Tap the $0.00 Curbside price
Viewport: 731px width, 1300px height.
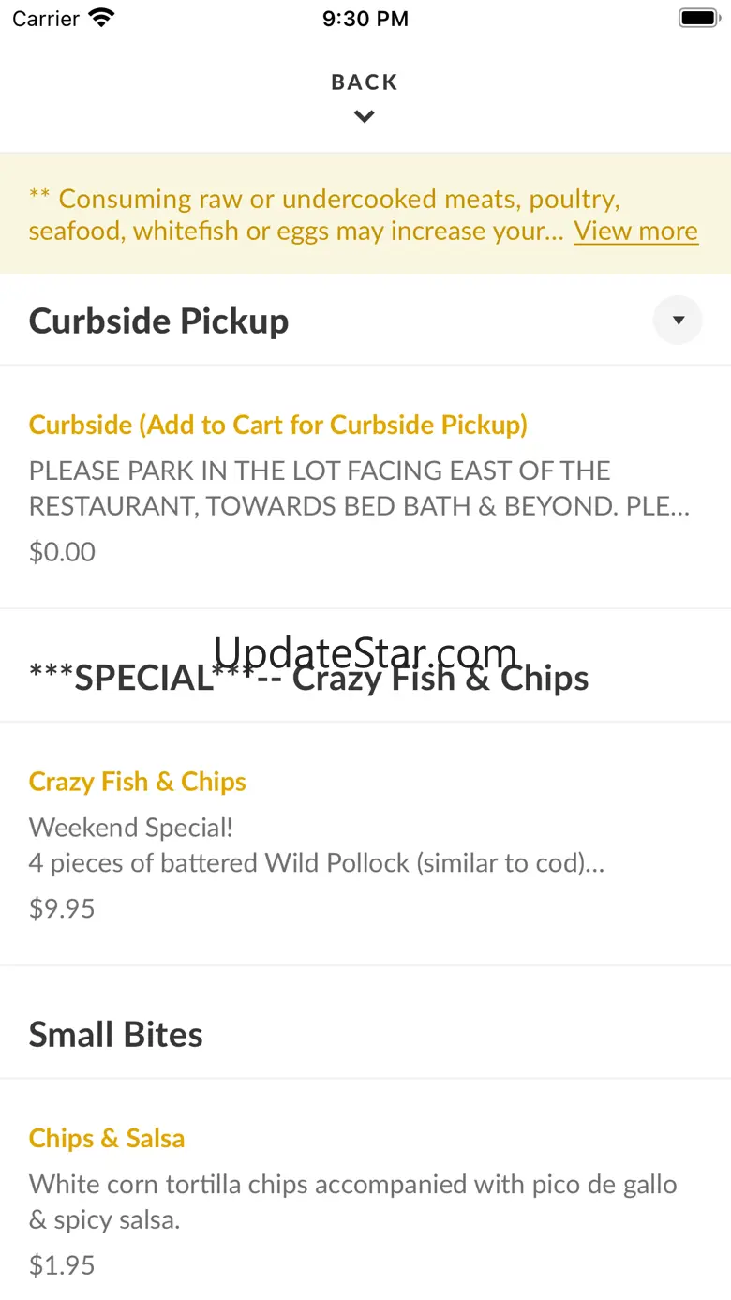point(62,551)
